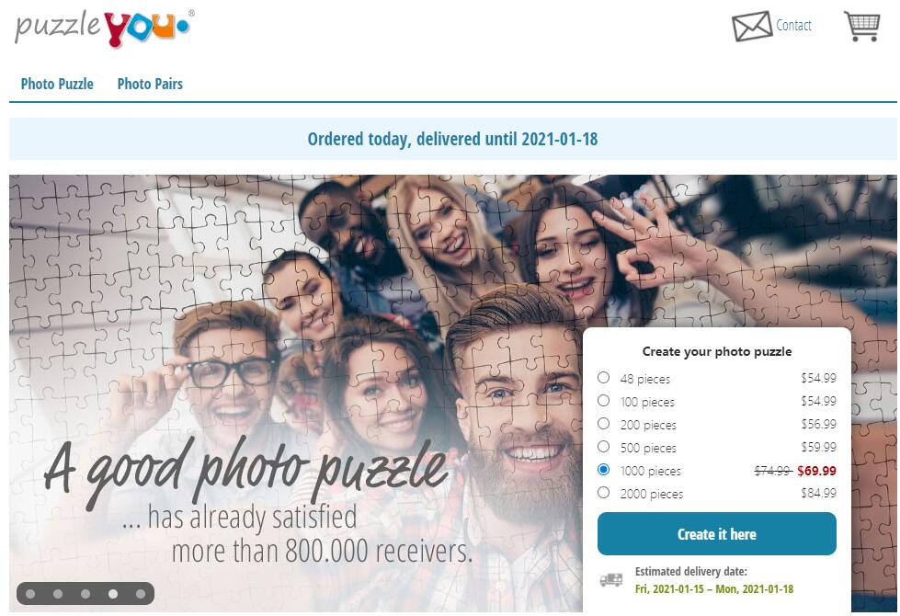Click the envelope contact icon
900x616 pixels.
click(x=752, y=26)
